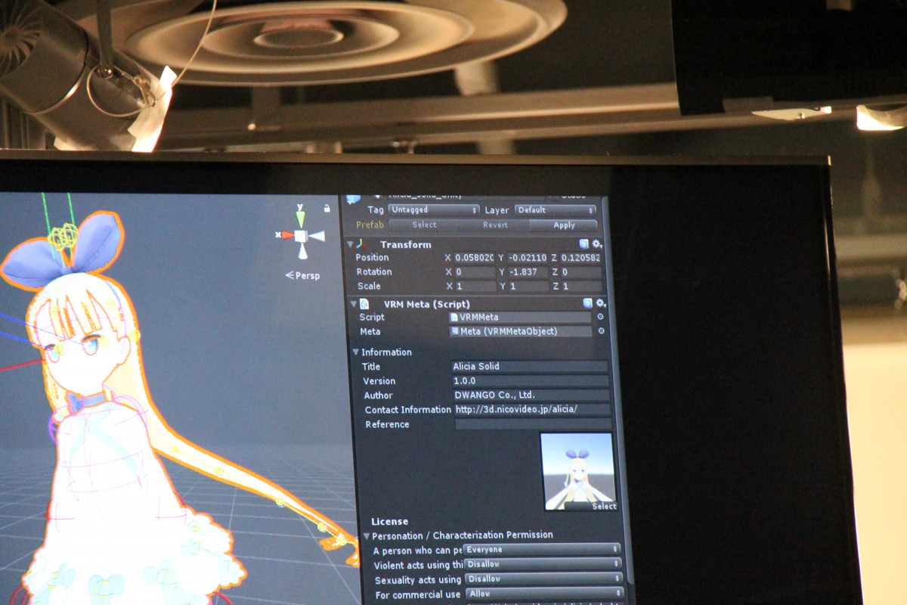Image resolution: width=907 pixels, height=605 pixels.
Task: Toggle the scene gizmo rotation lock icon
Action: tap(327, 208)
